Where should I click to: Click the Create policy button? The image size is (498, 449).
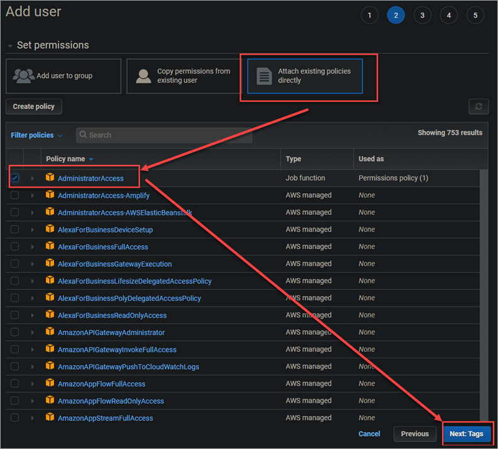tap(34, 106)
